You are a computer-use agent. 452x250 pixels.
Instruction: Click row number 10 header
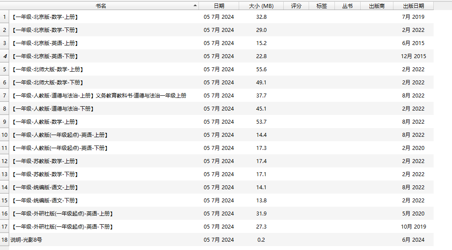tap(5, 135)
